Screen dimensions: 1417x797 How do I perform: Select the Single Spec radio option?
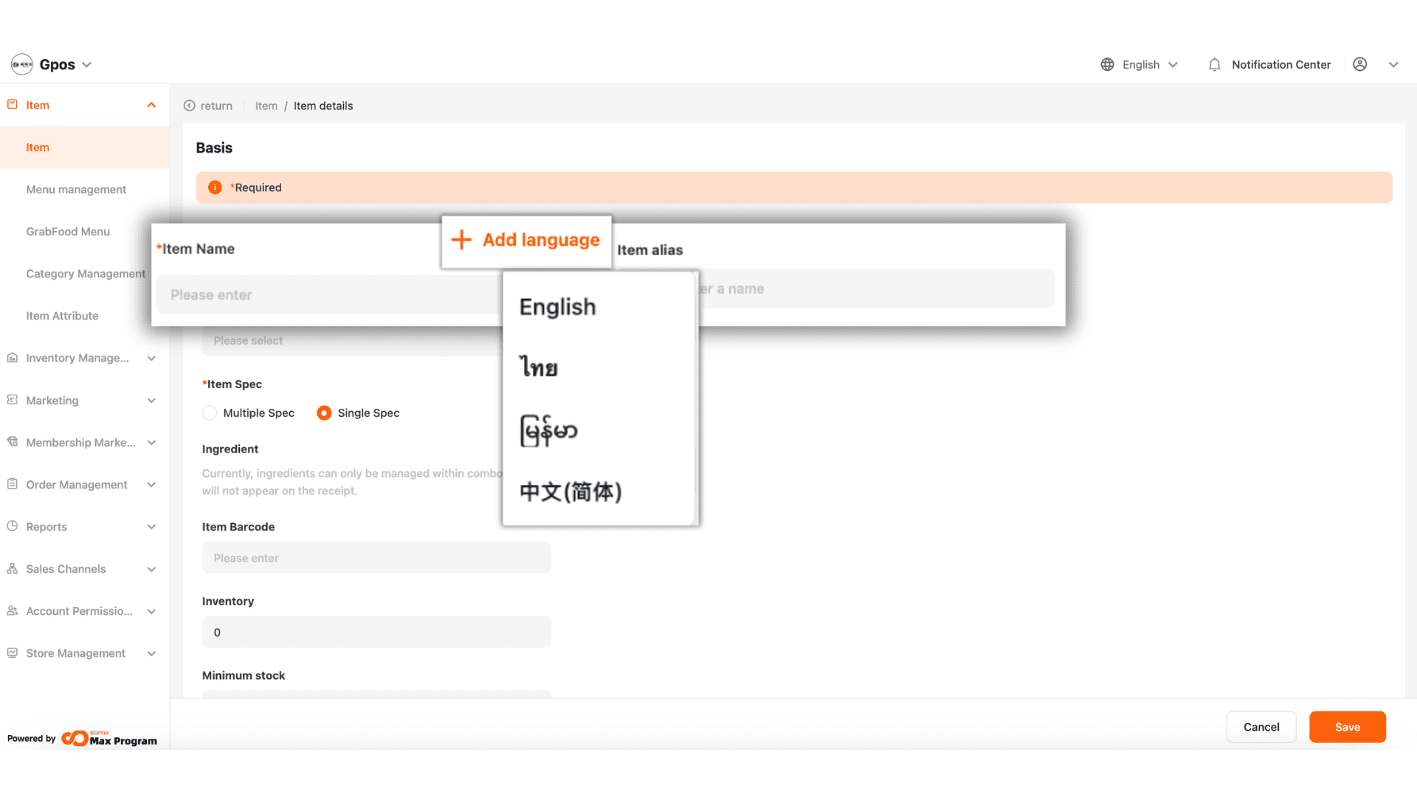click(x=324, y=413)
